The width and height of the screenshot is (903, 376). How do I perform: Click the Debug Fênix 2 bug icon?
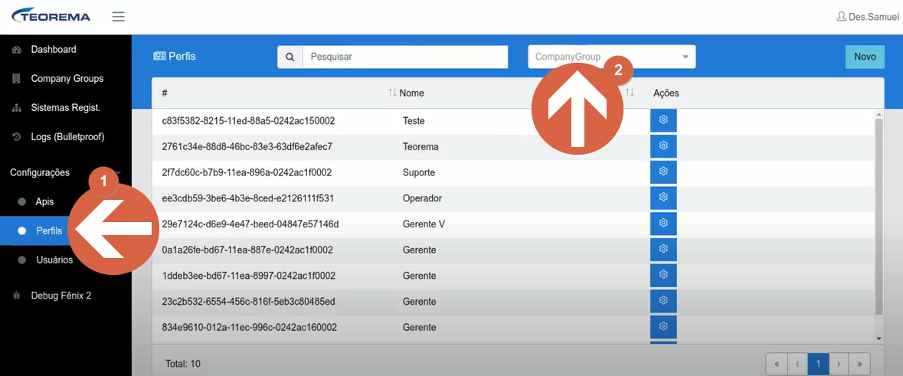pyautogui.click(x=17, y=296)
